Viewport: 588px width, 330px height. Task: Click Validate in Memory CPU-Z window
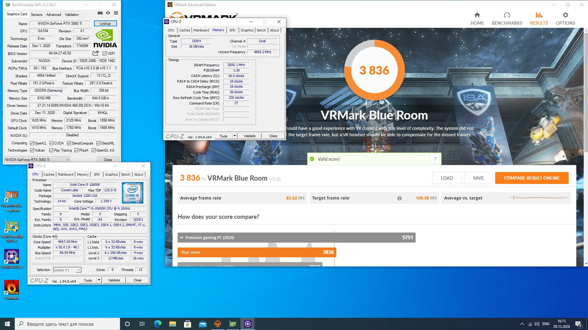coord(250,136)
